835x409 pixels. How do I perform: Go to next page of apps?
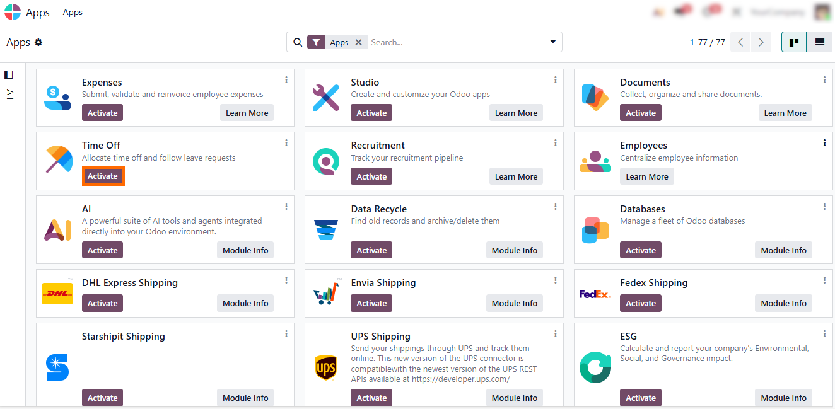(x=761, y=42)
